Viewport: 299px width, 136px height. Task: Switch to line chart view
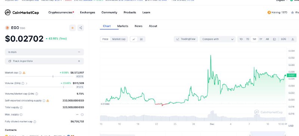[x=134, y=39]
